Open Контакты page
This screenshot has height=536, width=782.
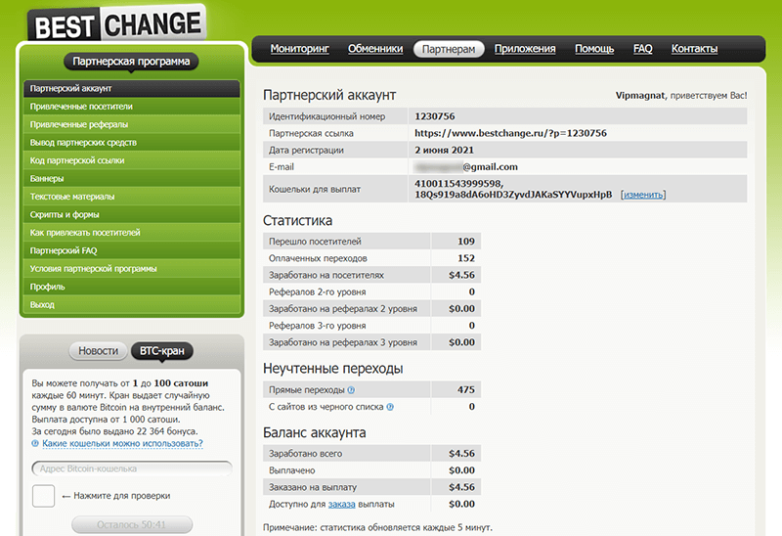[694, 49]
